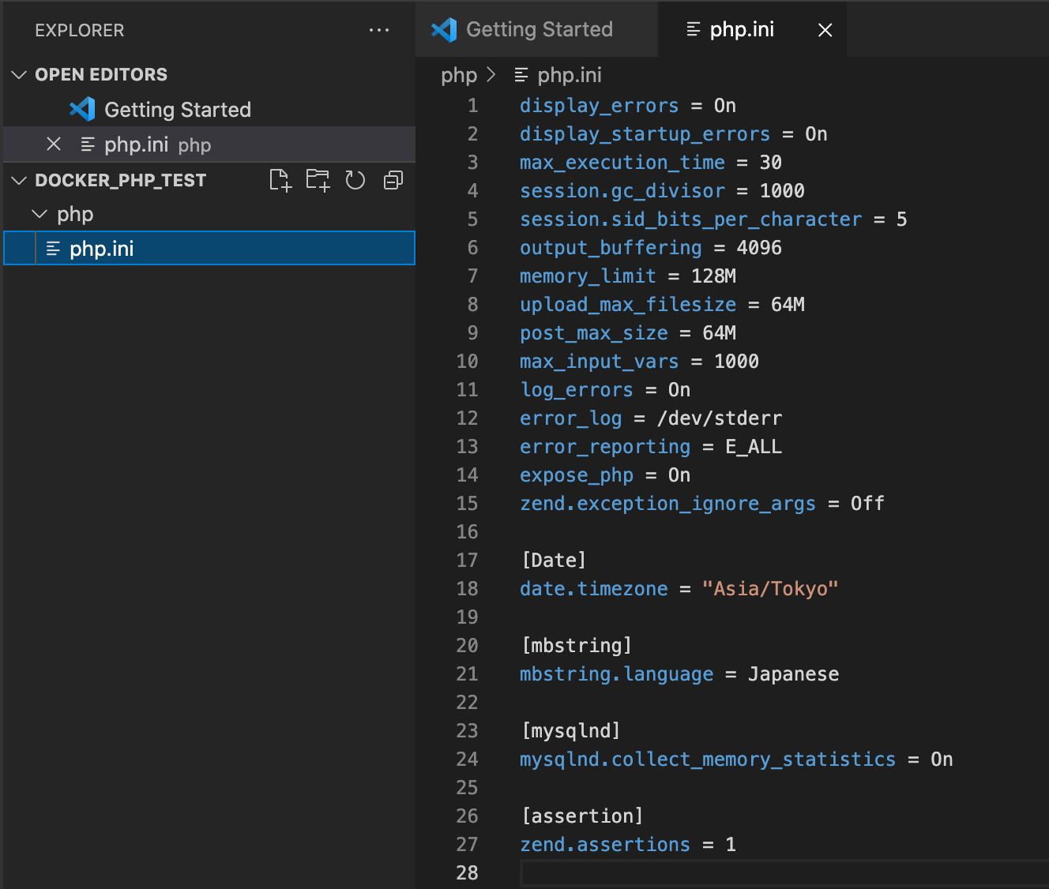Image resolution: width=1049 pixels, height=889 pixels.
Task: Collapse the OPEN EDITORS section
Action: 18,74
